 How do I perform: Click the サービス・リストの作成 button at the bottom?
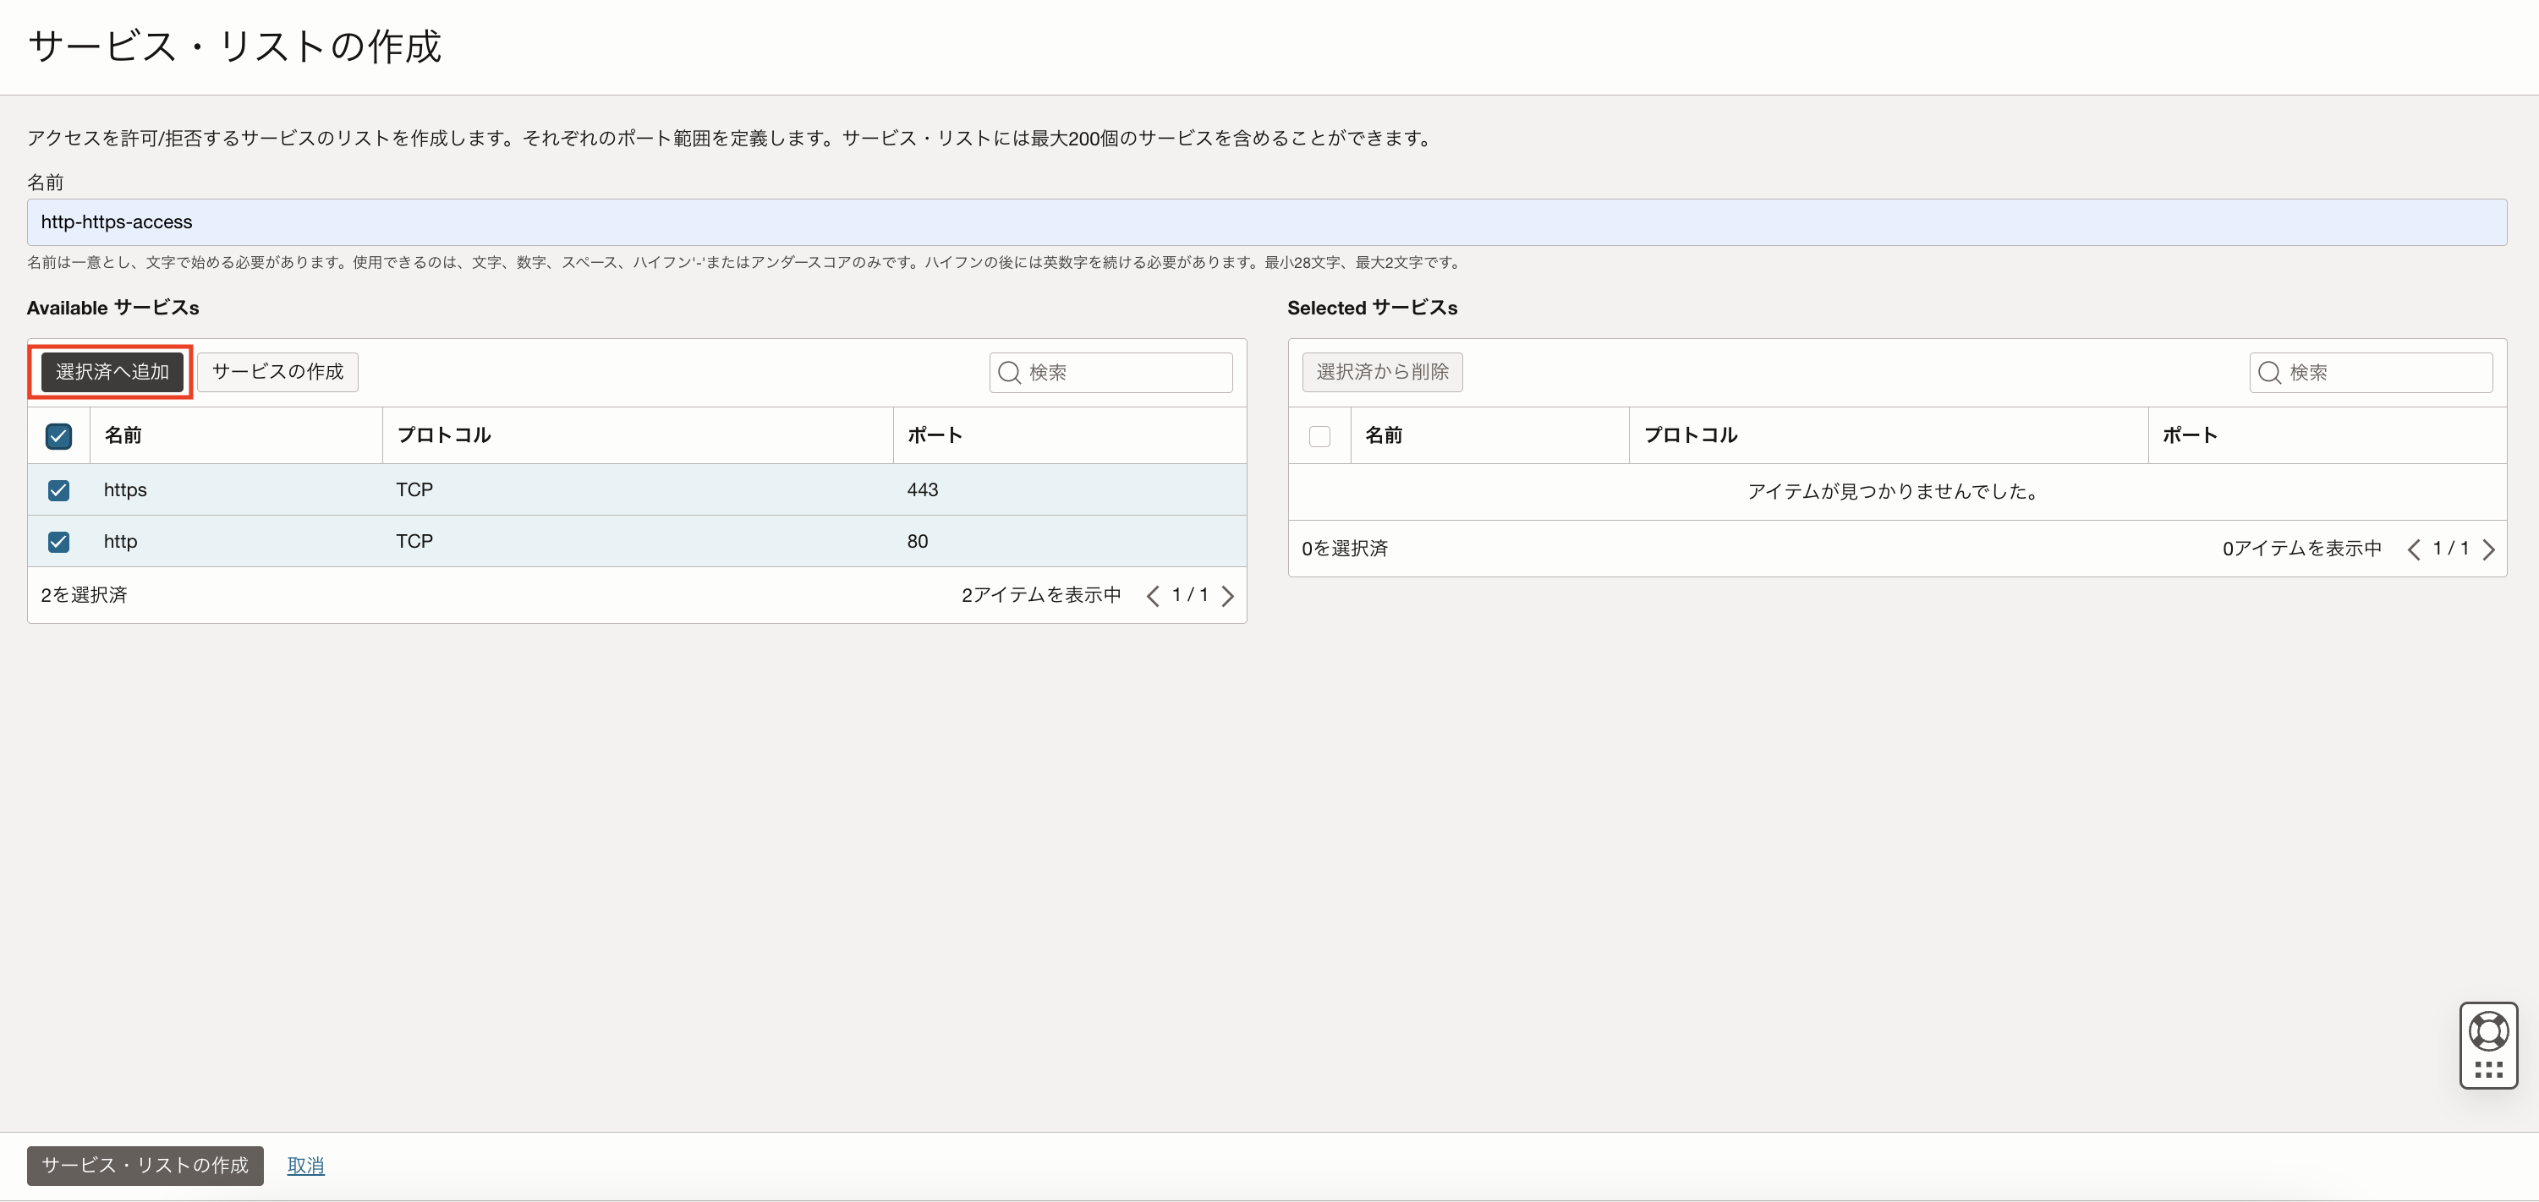[x=145, y=1166]
